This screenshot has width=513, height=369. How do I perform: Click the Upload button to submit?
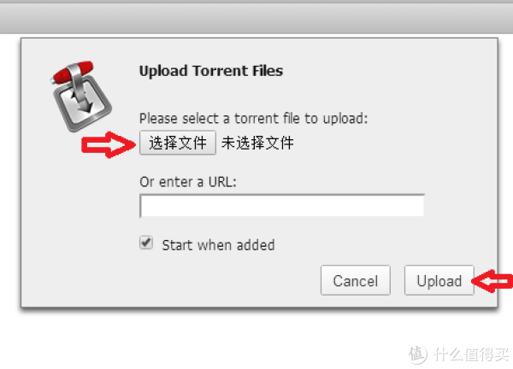[x=439, y=280]
